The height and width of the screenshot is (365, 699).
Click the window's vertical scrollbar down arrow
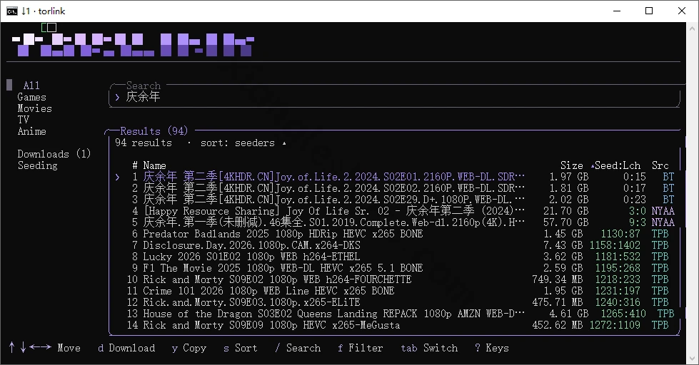click(x=693, y=359)
